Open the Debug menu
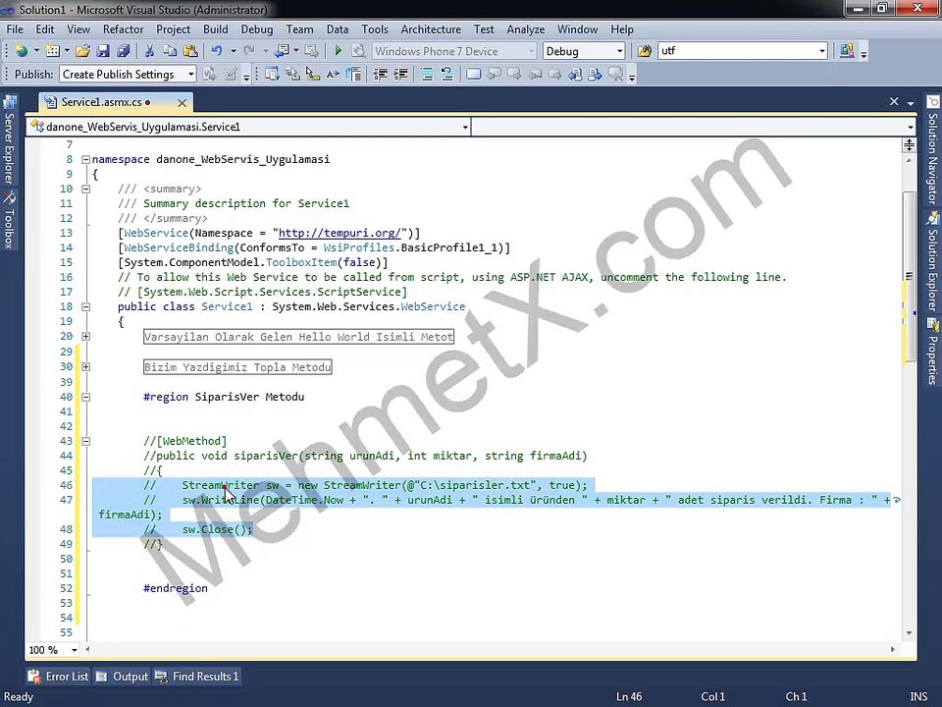The width and height of the screenshot is (942, 707). 257,29
